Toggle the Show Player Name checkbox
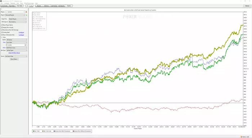Viewport: 252px width, 138px height. 2,25
